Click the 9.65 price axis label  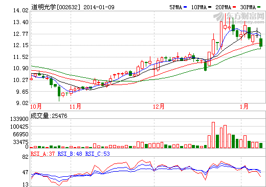point(22,92)
